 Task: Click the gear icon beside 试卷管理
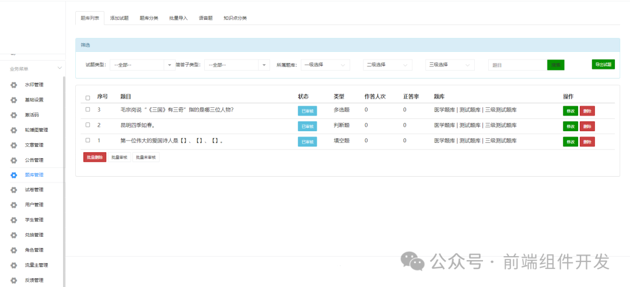click(x=14, y=190)
